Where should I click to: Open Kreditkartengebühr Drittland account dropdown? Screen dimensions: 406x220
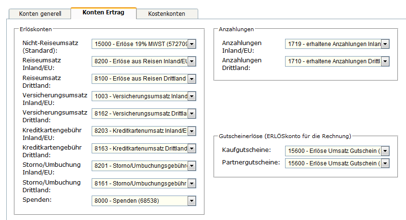[191, 149]
